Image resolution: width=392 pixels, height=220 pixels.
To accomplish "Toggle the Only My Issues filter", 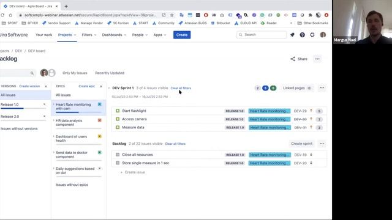I will (75, 73).
